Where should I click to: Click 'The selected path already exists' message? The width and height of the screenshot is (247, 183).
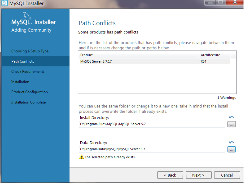(x=110, y=157)
